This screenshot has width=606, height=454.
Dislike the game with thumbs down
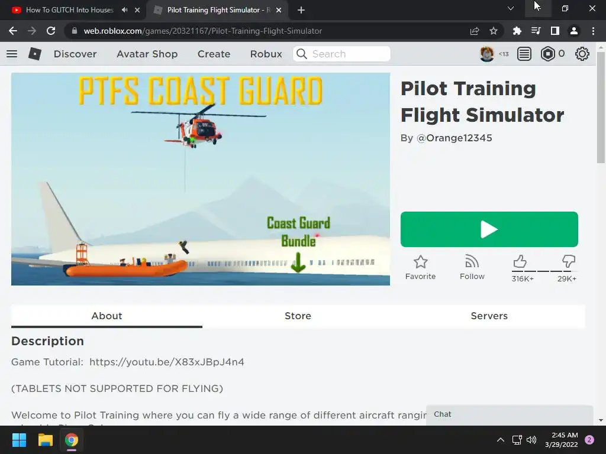click(x=568, y=262)
